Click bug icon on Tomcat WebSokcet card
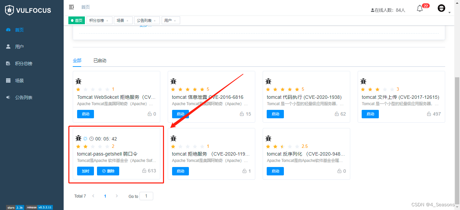The height and width of the screenshot is (210, 460). coord(78,81)
